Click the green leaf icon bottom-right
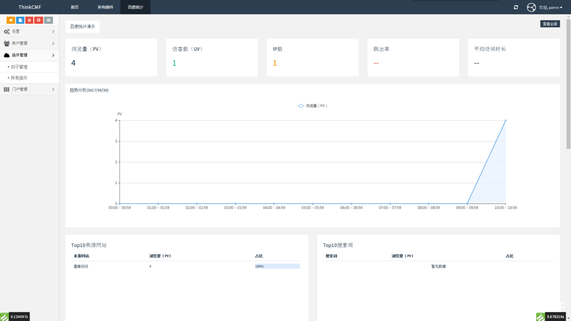The width and height of the screenshot is (571, 321). tap(540, 317)
